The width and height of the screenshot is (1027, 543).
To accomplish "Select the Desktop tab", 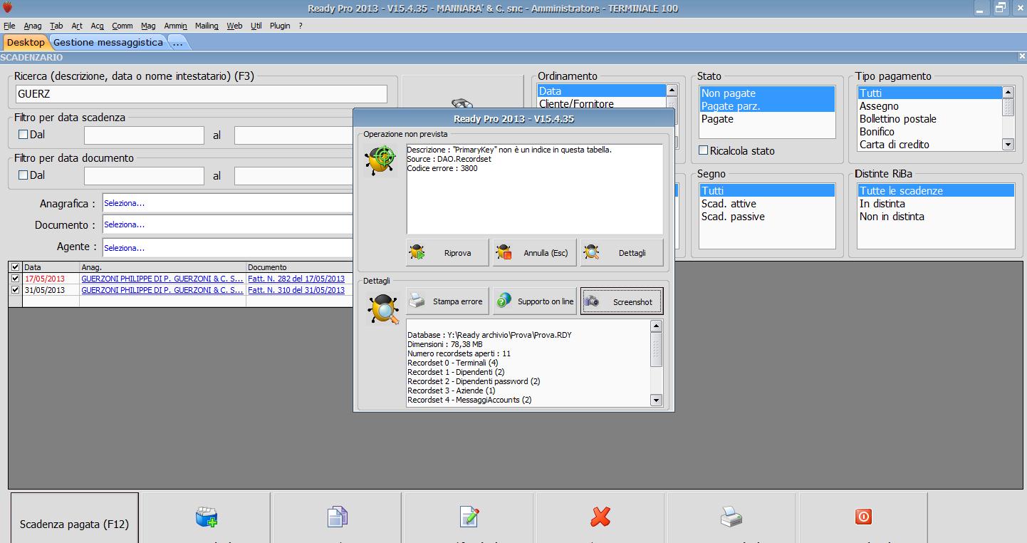I will (26, 42).
